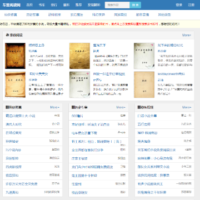
Task: Select the 都市言情 category tab
Action: pos(142,14)
